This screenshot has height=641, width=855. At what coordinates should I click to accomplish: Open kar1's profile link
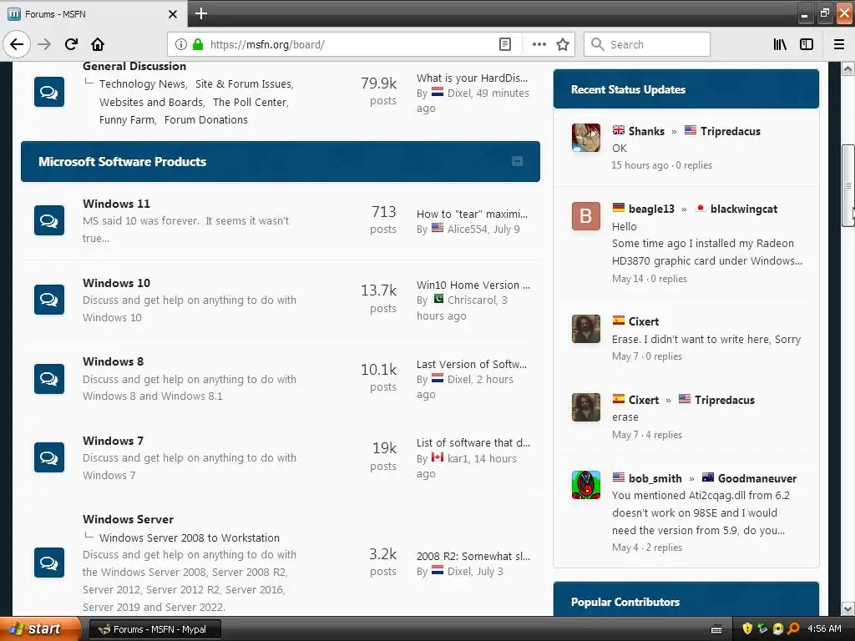pyautogui.click(x=458, y=458)
